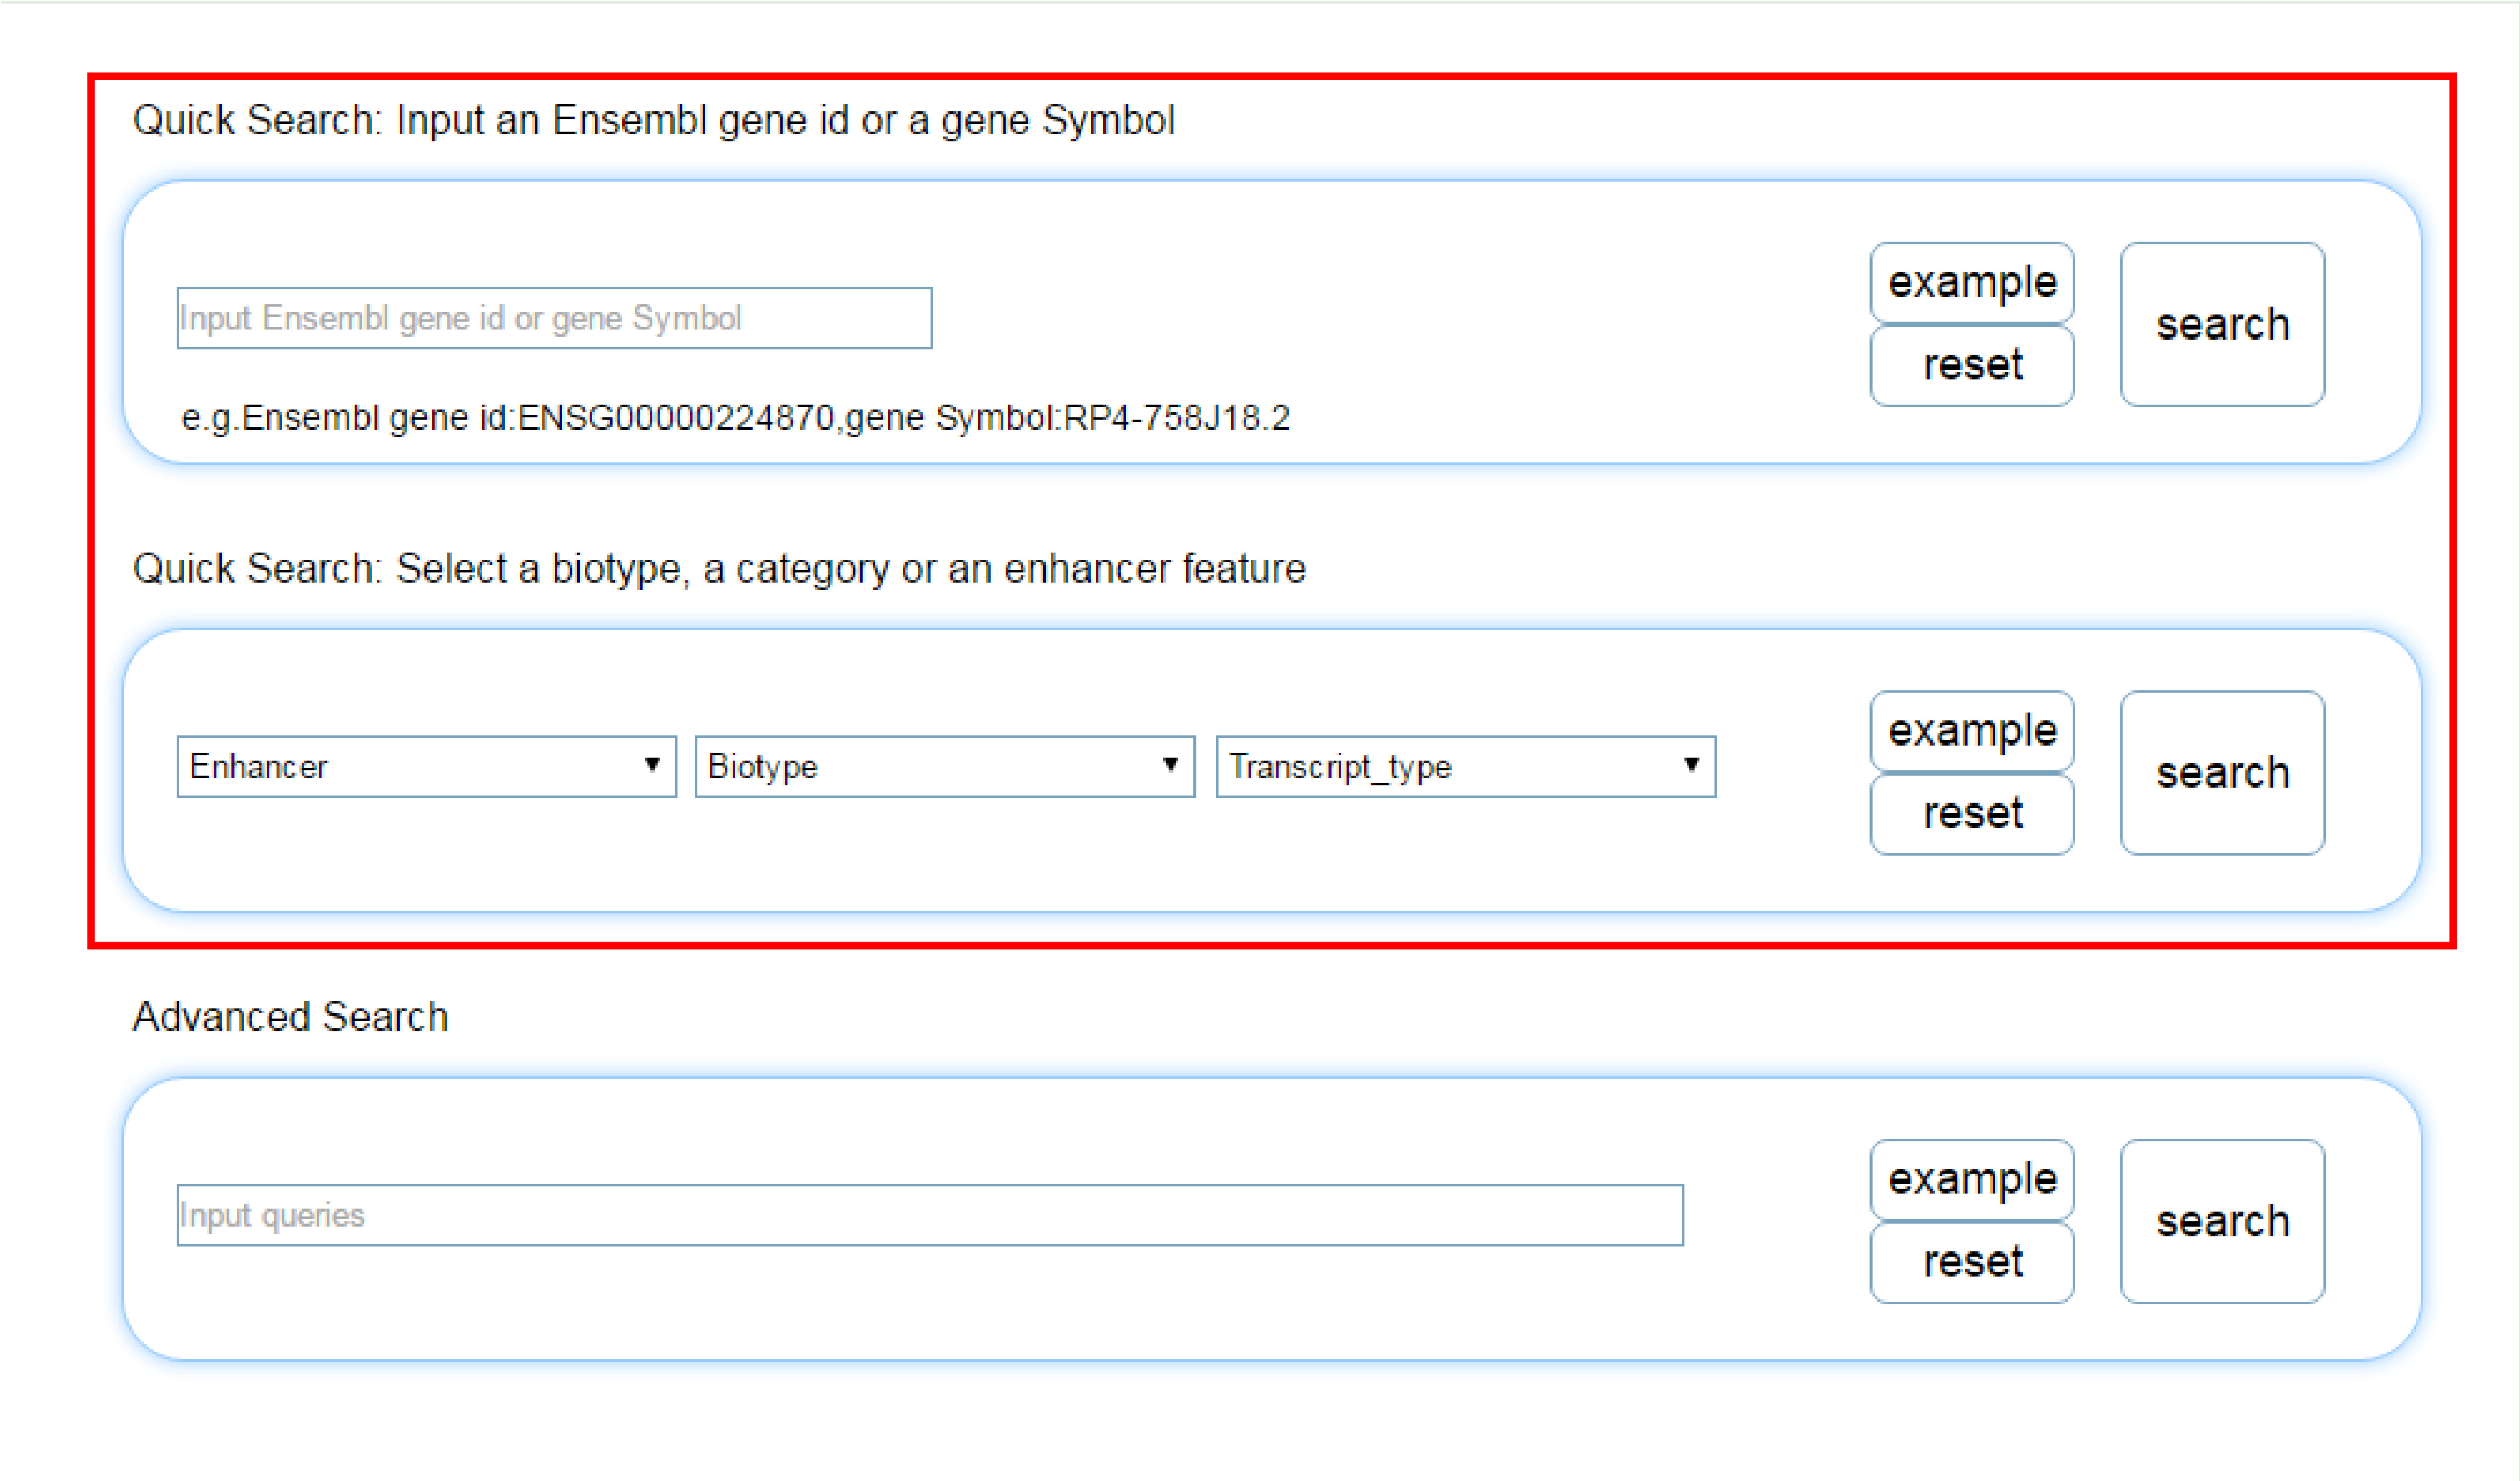
Task: Click the Advanced Search input queries field
Action: click(x=929, y=1215)
